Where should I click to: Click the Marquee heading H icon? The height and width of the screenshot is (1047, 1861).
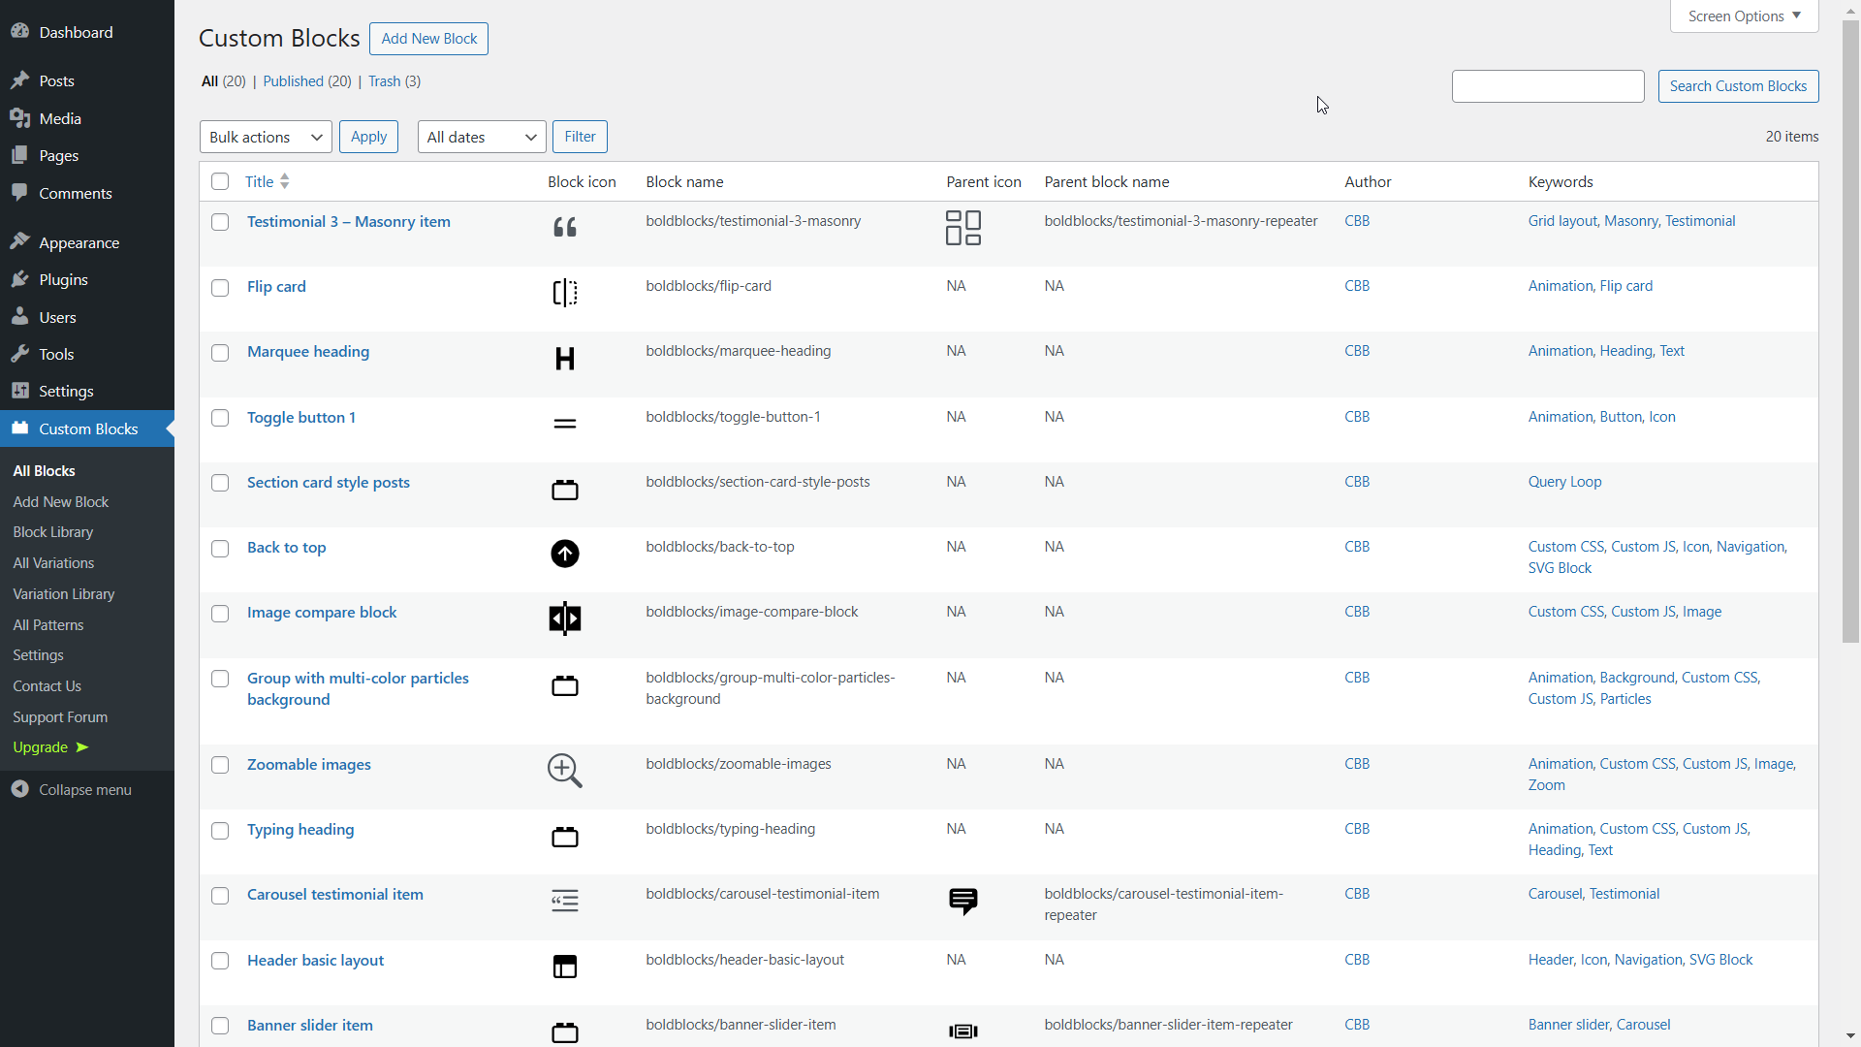pos(565,359)
